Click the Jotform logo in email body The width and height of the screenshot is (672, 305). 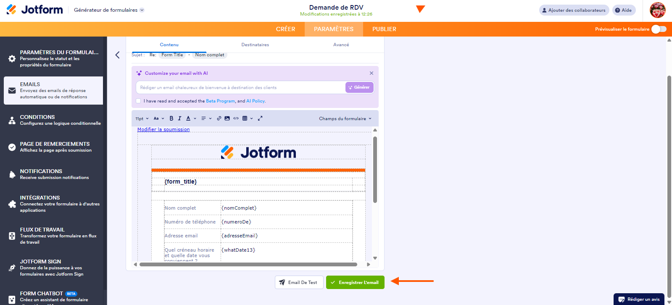pos(258,152)
